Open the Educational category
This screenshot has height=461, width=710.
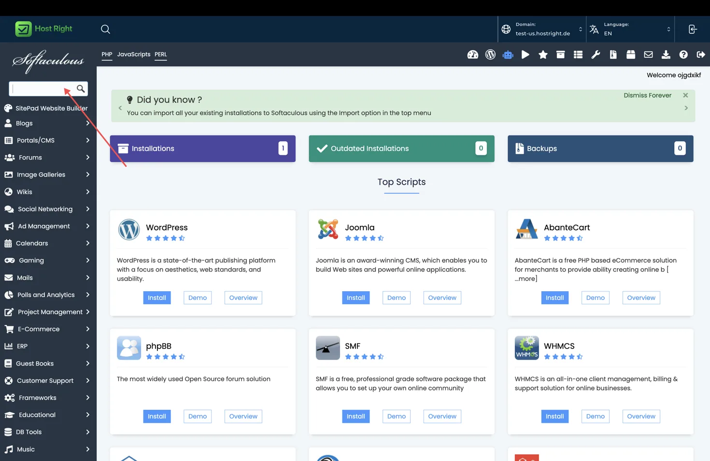(x=47, y=415)
